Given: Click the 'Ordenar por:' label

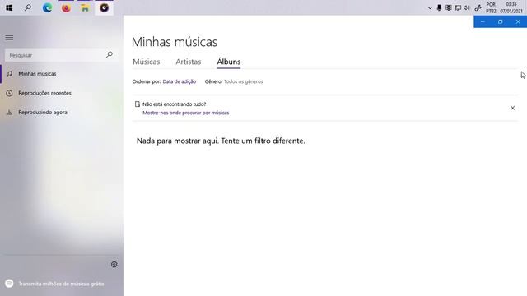Looking at the screenshot, I should pos(147,81).
